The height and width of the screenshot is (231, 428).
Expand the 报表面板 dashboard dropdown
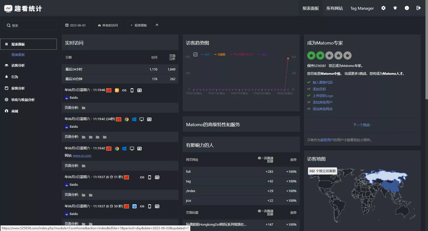click(139, 25)
